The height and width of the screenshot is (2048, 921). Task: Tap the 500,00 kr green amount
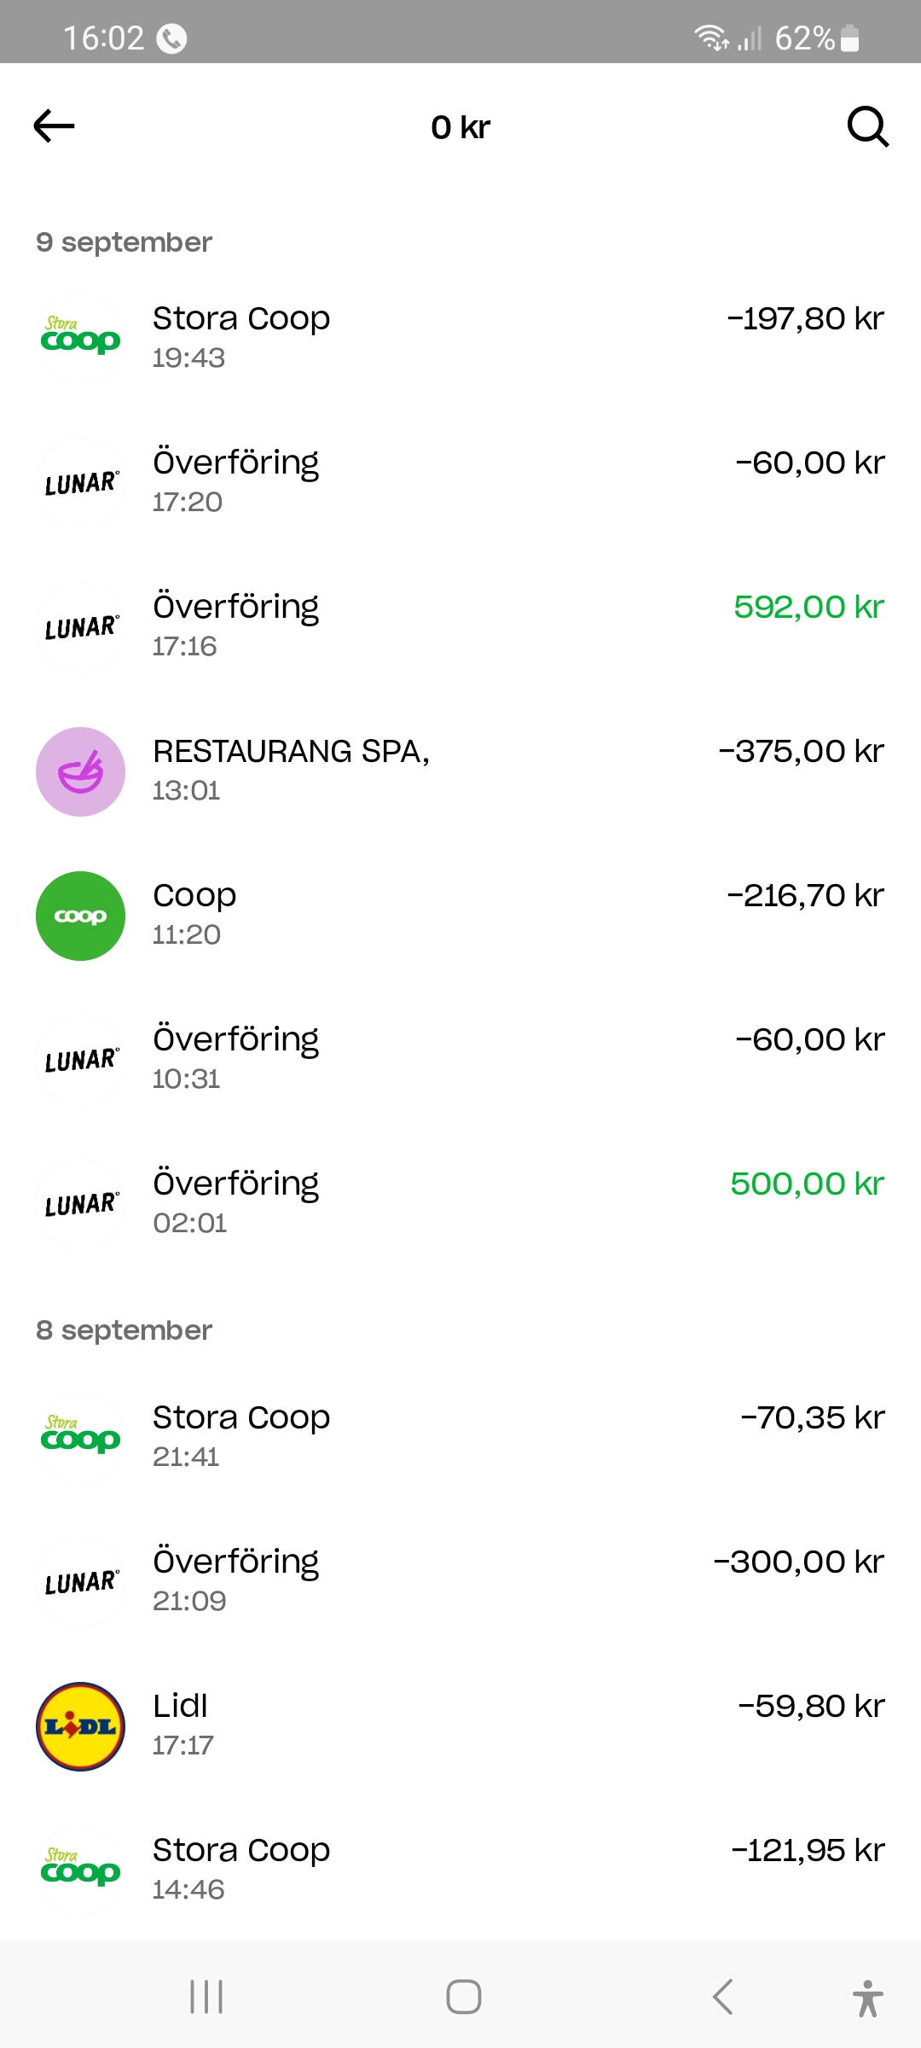(x=807, y=1184)
